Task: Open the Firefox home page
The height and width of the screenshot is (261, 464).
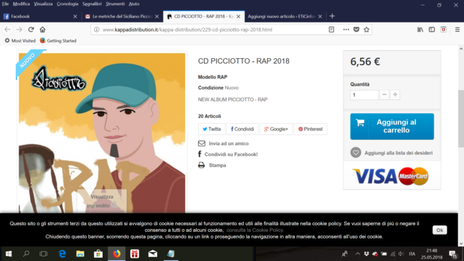Action: (42, 30)
